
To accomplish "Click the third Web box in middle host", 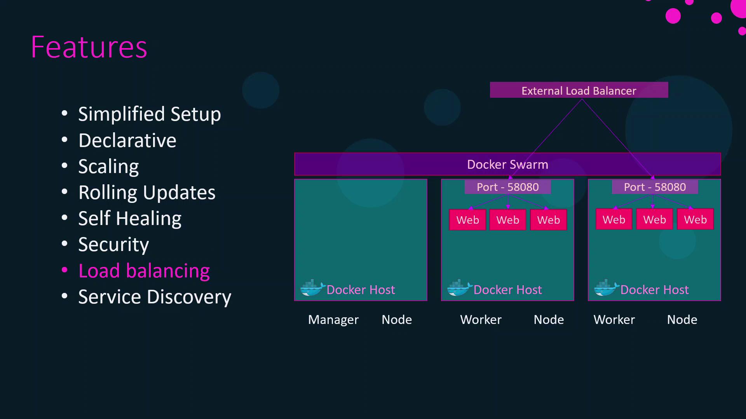I will [x=548, y=220].
